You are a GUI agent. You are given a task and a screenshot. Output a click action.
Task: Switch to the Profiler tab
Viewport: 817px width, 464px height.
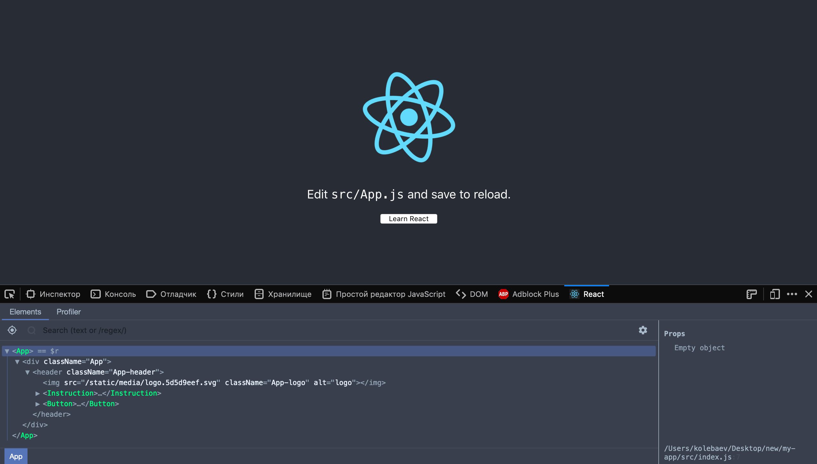(x=68, y=312)
